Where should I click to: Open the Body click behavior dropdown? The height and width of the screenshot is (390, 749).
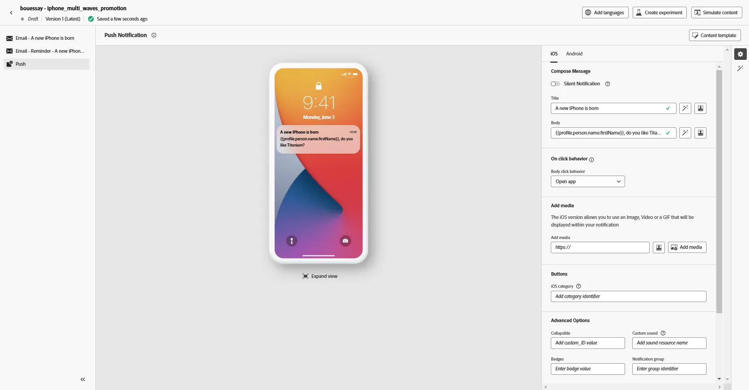[588, 182]
